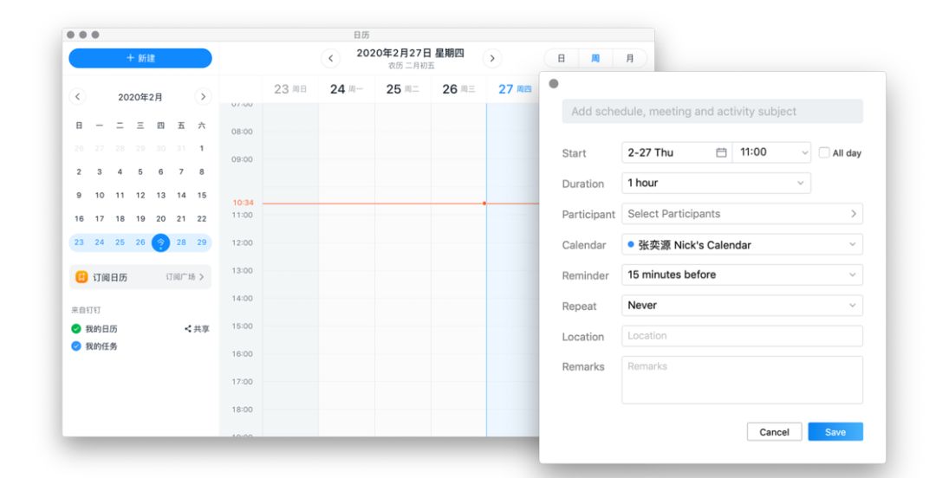The height and width of the screenshot is (478, 936).
Task: Click the orange 订阅日历 subscription icon
Action: (81, 277)
